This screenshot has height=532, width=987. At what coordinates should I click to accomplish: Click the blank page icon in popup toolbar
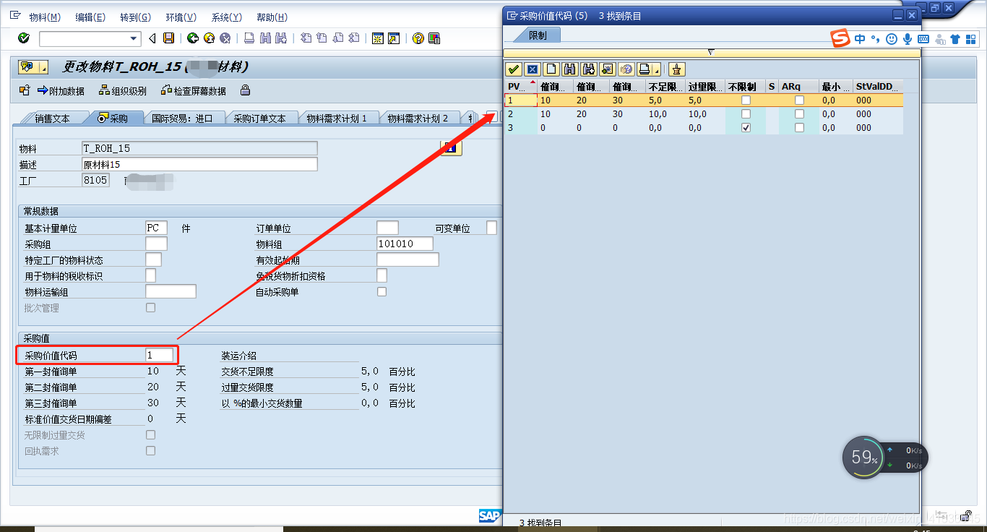(x=551, y=69)
